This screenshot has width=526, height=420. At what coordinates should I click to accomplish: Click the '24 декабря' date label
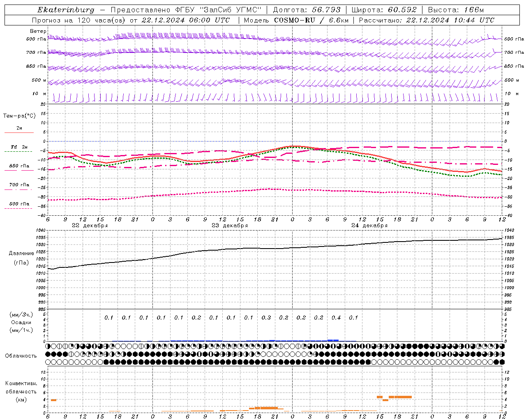[369, 226]
